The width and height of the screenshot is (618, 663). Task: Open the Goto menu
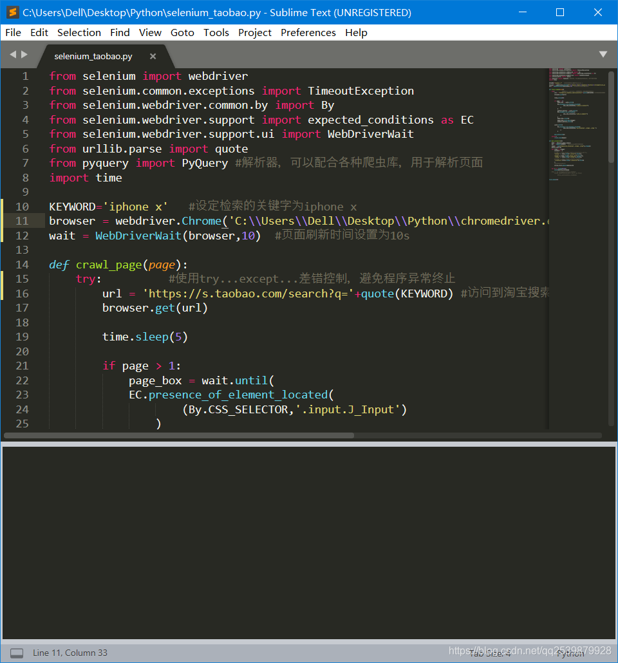(182, 33)
